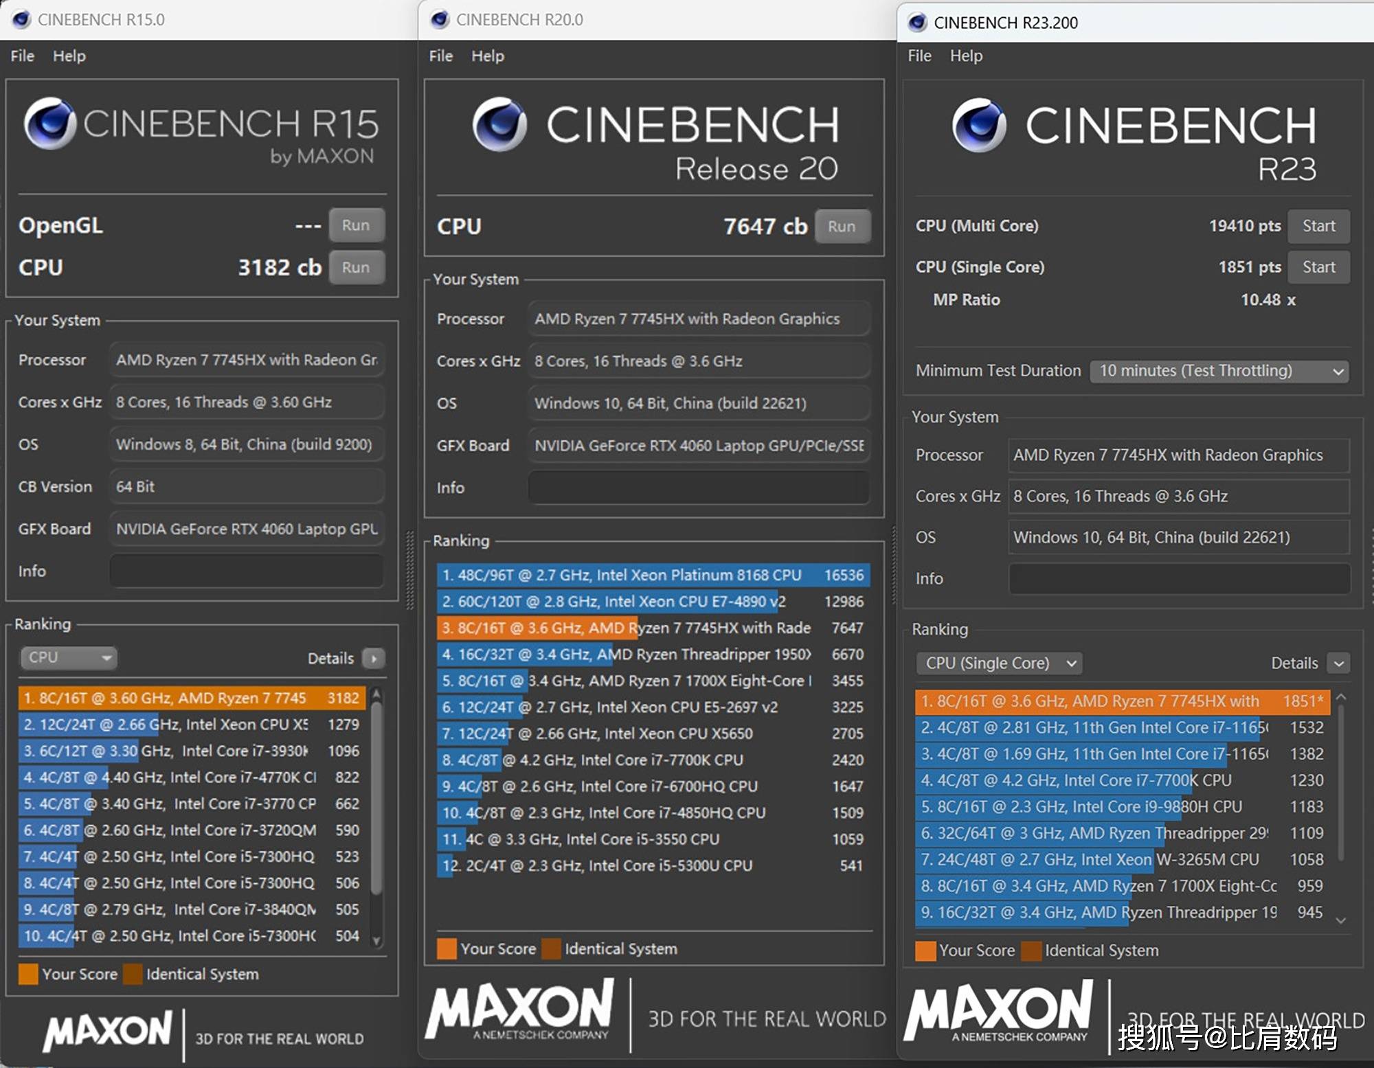The width and height of the screenshot is (1374, 1068).
Task: Open the CPU ranking dropdown in R15
Action: 68,657
